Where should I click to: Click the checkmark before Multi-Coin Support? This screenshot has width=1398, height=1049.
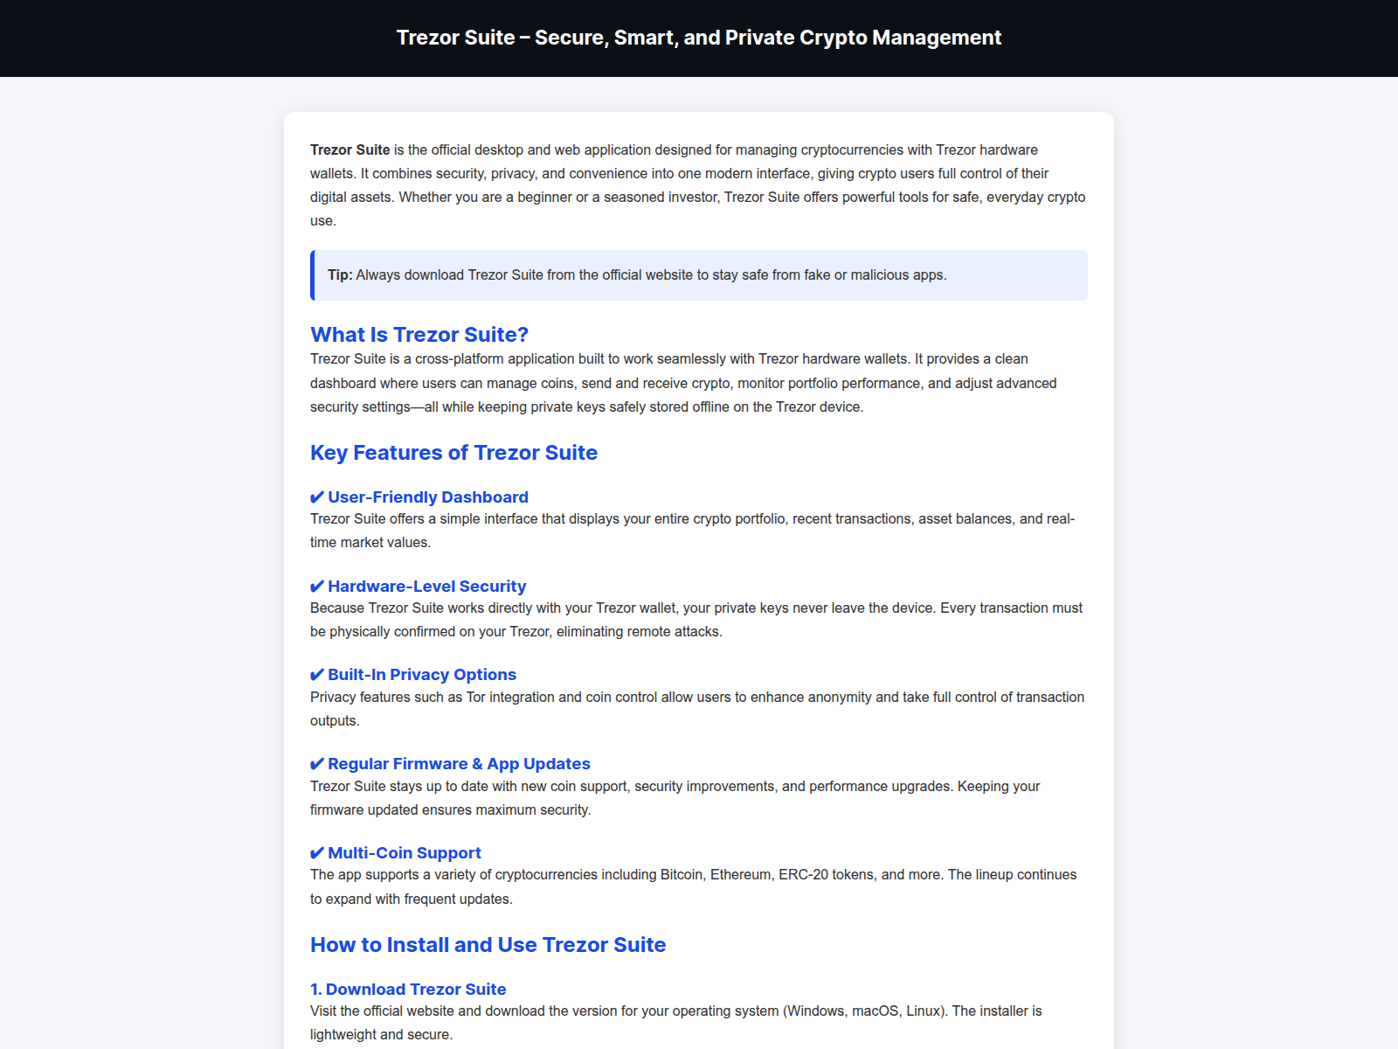[x=317, y=853]
